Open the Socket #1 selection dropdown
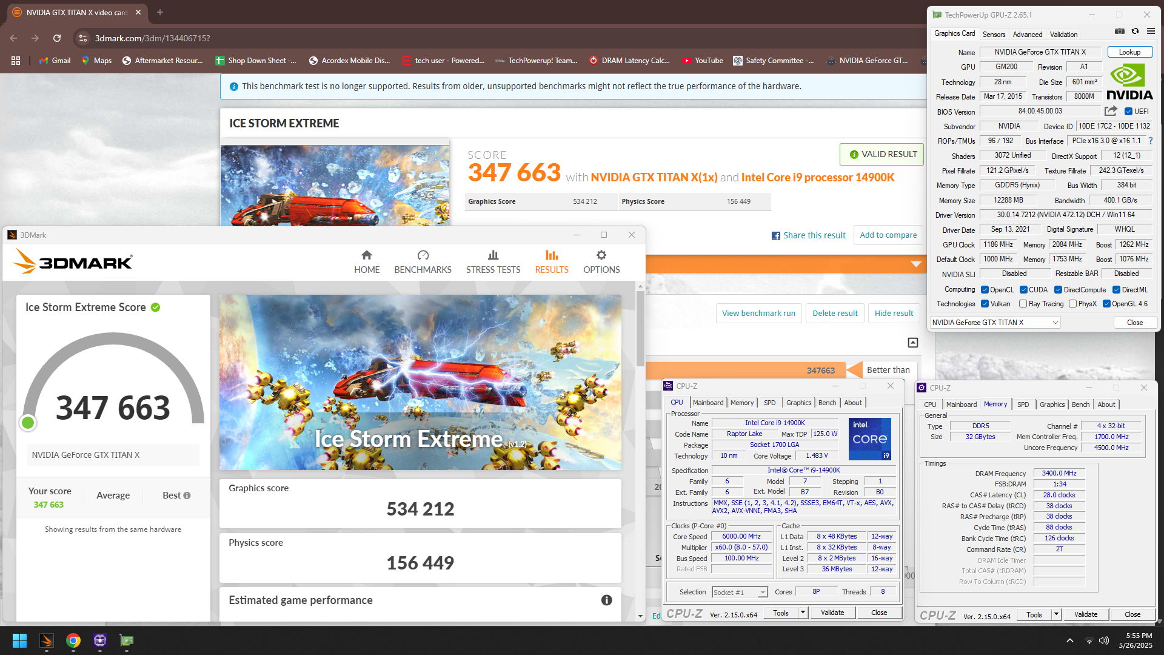 [740, 593]
